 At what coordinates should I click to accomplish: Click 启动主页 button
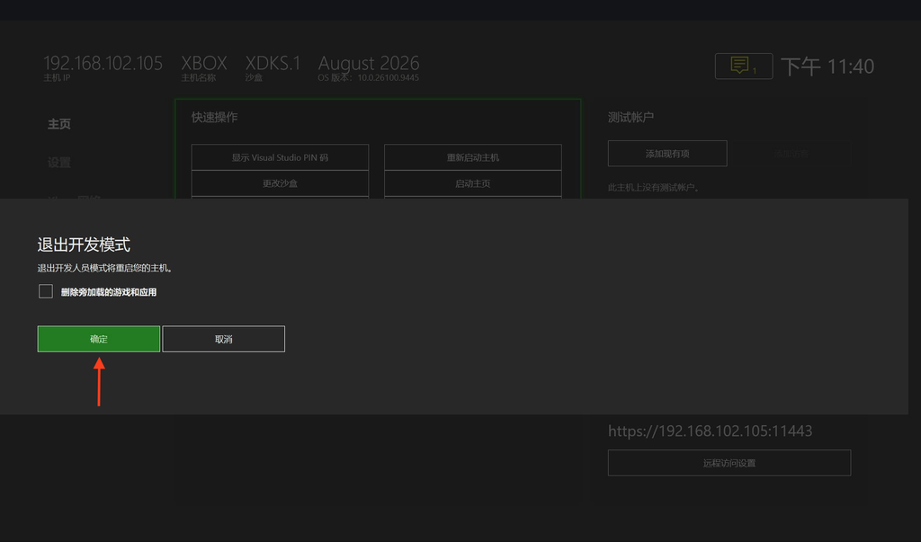473,183
